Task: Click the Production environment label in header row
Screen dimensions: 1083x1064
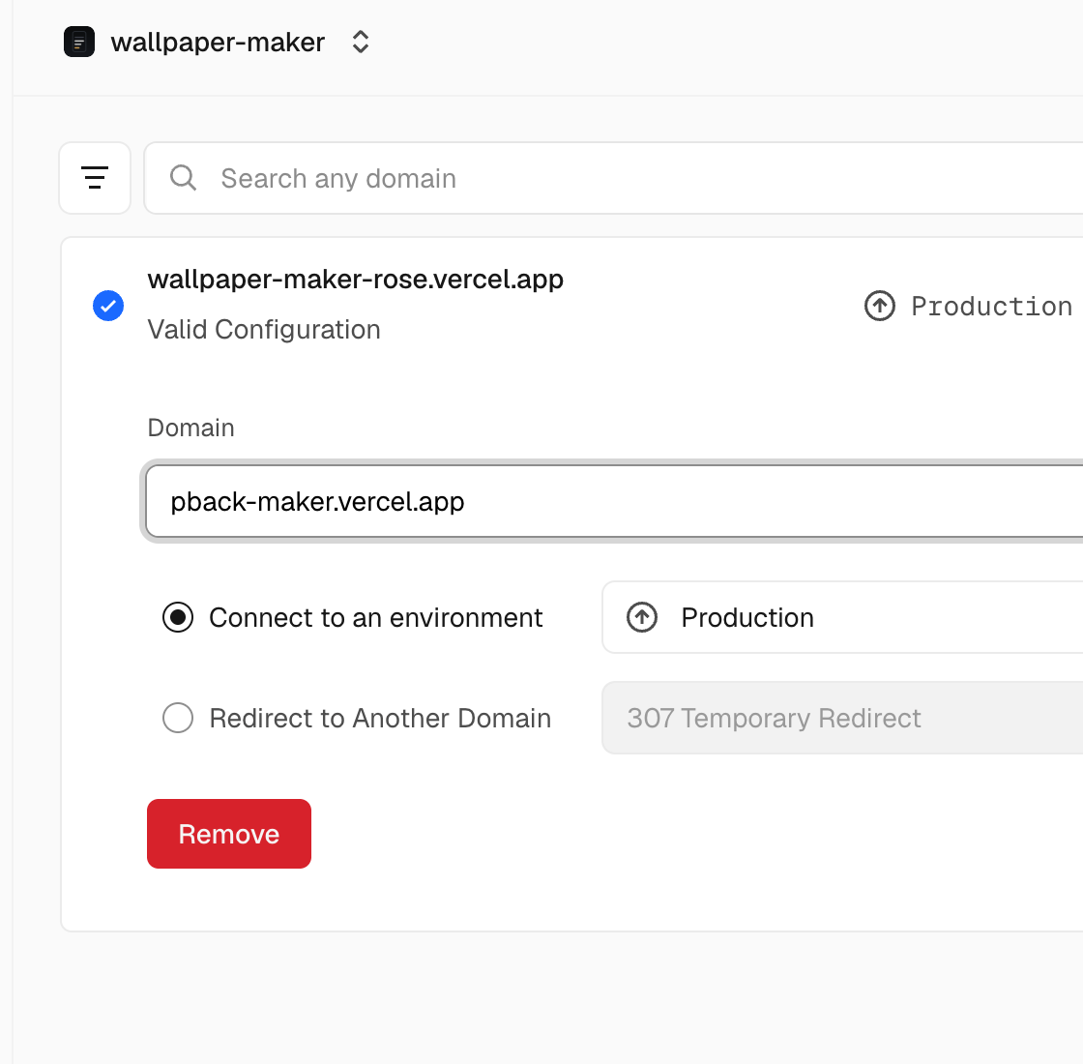Action: click(991, 306)
